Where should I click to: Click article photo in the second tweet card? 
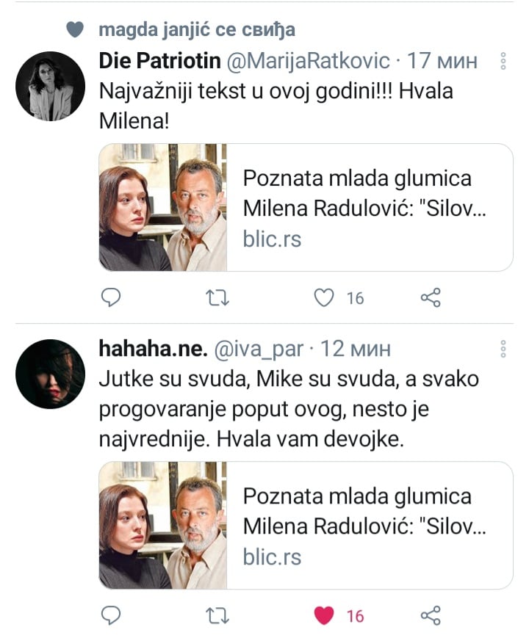coord(162,526)
